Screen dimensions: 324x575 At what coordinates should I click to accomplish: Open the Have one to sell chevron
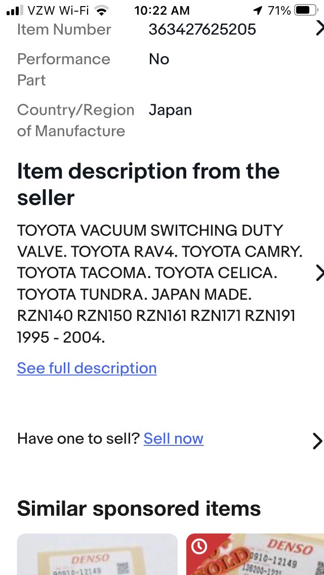(317, 441)
